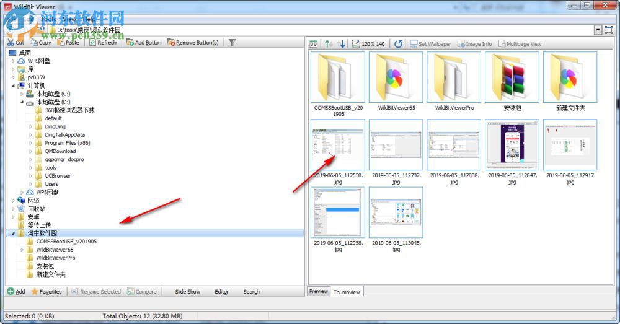Screen dimensions: 620x324
Task: Sort thumbnails descending with blue down arrow
Action: tap(341, 44)
